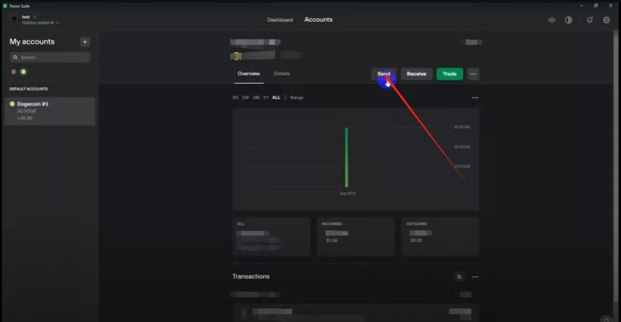Set graph range to 1Y
Screen dimensions: 621x322
click(266, 98)
